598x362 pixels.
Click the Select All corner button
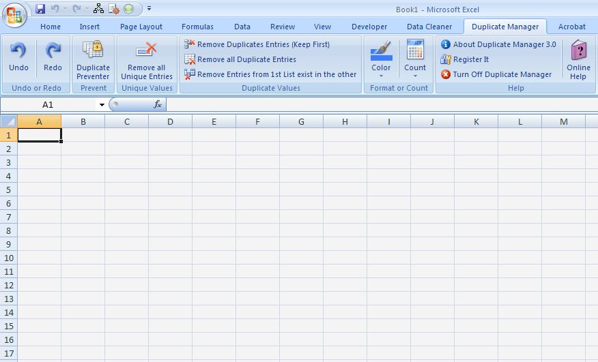[9, 121]
